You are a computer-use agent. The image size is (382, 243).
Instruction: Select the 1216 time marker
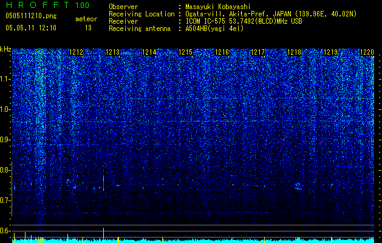[x=222, y=52]
